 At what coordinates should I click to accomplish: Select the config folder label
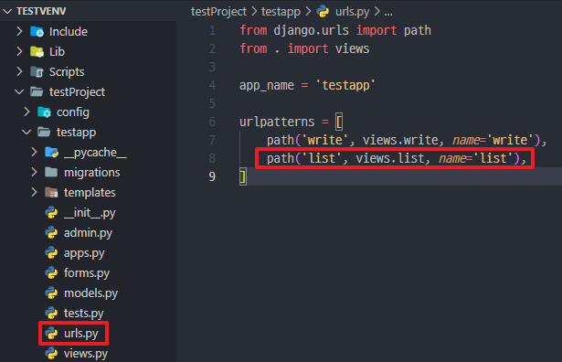(73, 112)
